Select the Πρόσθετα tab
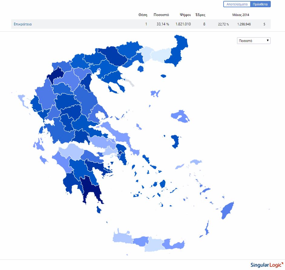 260,4
